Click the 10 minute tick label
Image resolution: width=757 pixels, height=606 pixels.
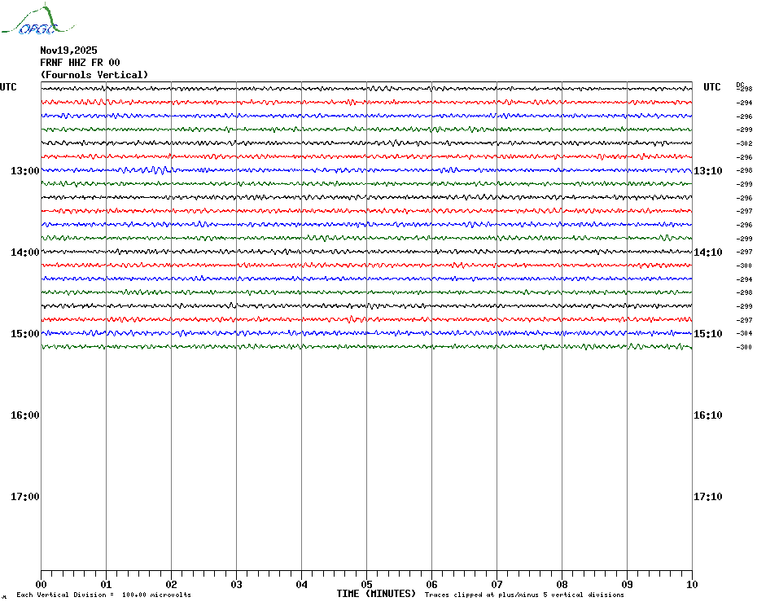(693, 584)
